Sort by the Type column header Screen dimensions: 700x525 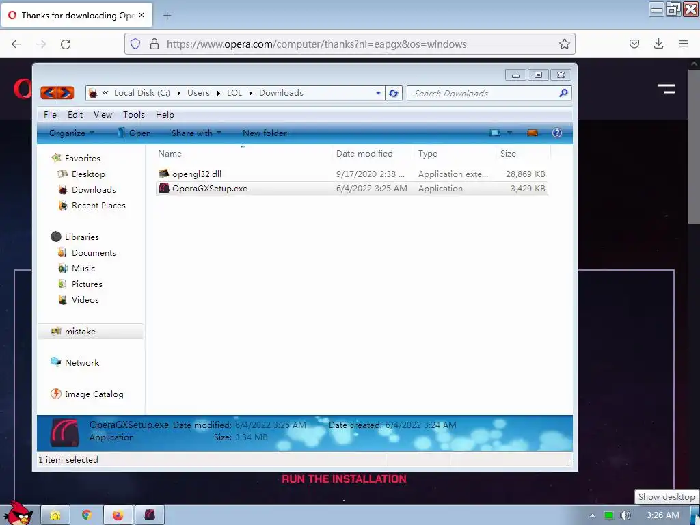pyautogui.click(x=455, y=154)
